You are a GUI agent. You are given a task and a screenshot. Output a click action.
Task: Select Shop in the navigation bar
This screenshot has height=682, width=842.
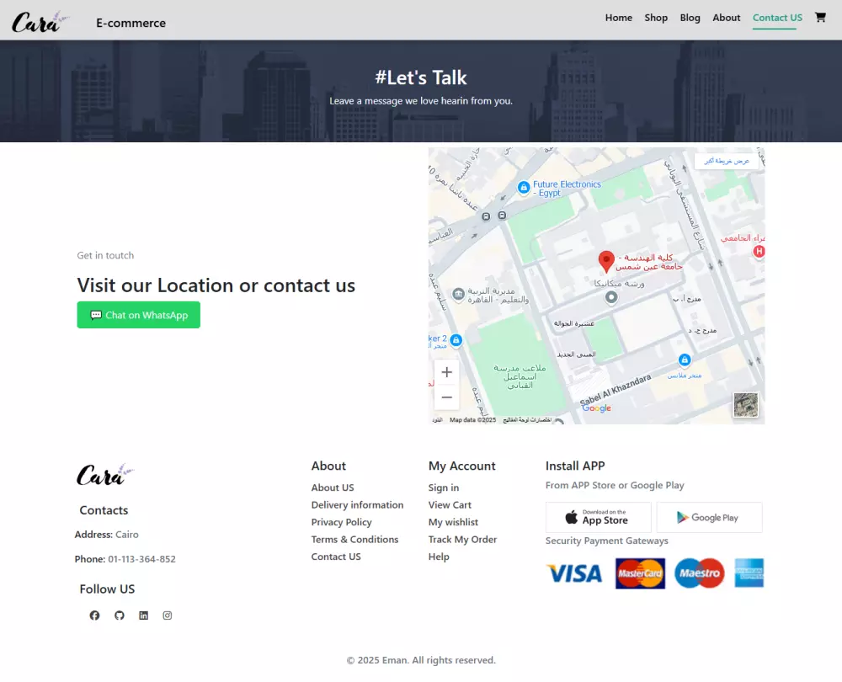click(656, 17)
